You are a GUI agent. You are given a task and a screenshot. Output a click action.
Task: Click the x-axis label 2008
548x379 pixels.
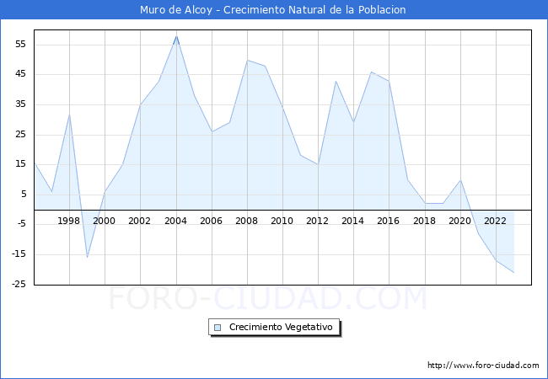coord(247,221)
